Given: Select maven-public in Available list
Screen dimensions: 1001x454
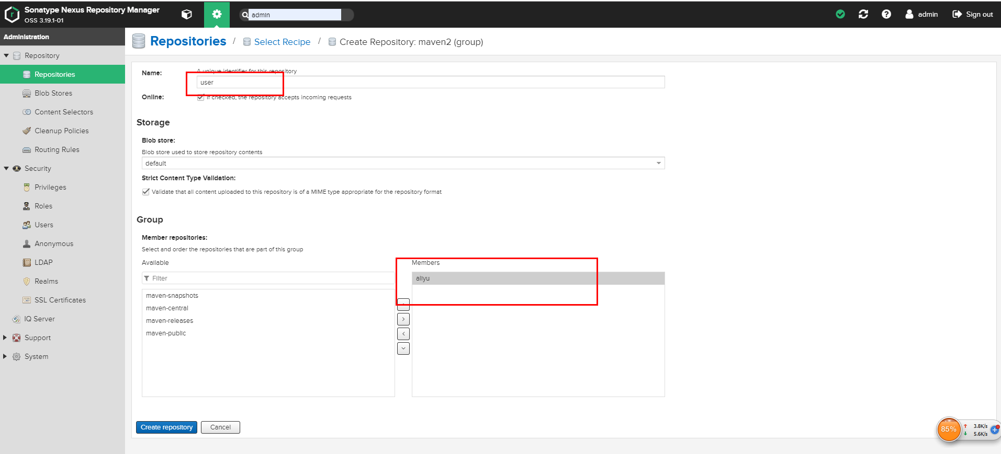Looking at the screenshot, I should 268,333.
